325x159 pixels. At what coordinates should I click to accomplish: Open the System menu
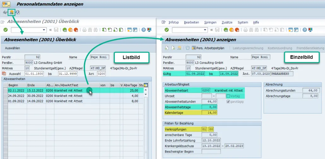click(243, 22)
